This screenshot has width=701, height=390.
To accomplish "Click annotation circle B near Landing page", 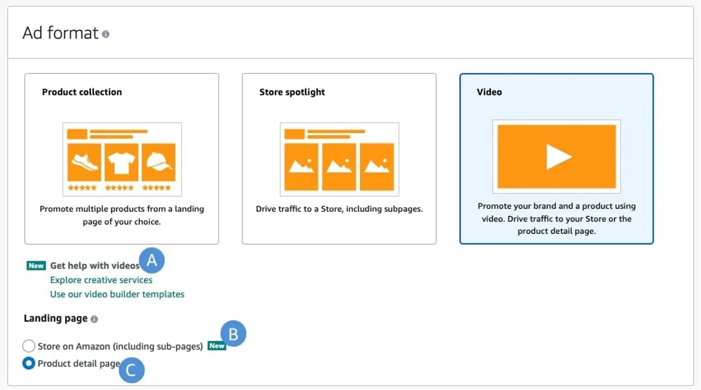I will 233,334.
